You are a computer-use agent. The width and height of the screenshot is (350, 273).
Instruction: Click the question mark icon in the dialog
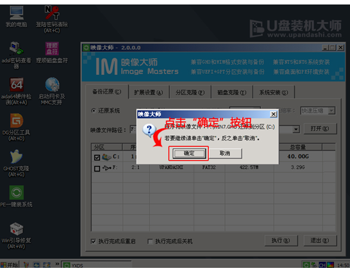click(x=149, y=131)
